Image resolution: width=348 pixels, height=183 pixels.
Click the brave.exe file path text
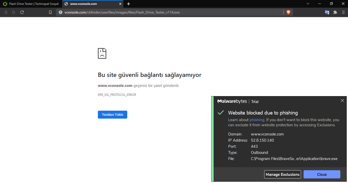click(x=294, y=159)
